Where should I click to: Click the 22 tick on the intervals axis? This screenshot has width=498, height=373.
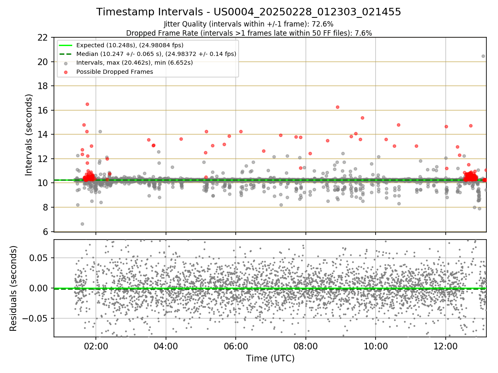(x=44, y=38)
